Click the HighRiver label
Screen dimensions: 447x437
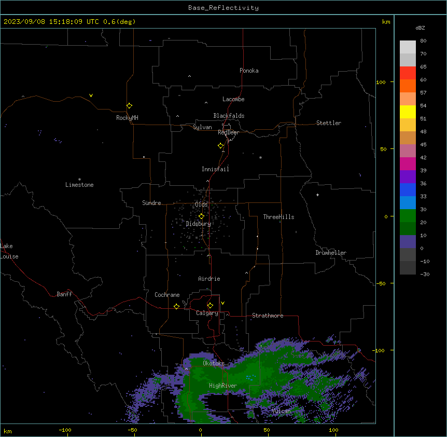click(223, 386)
